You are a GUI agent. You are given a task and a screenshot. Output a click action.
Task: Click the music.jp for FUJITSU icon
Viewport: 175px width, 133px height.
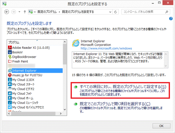10,75
